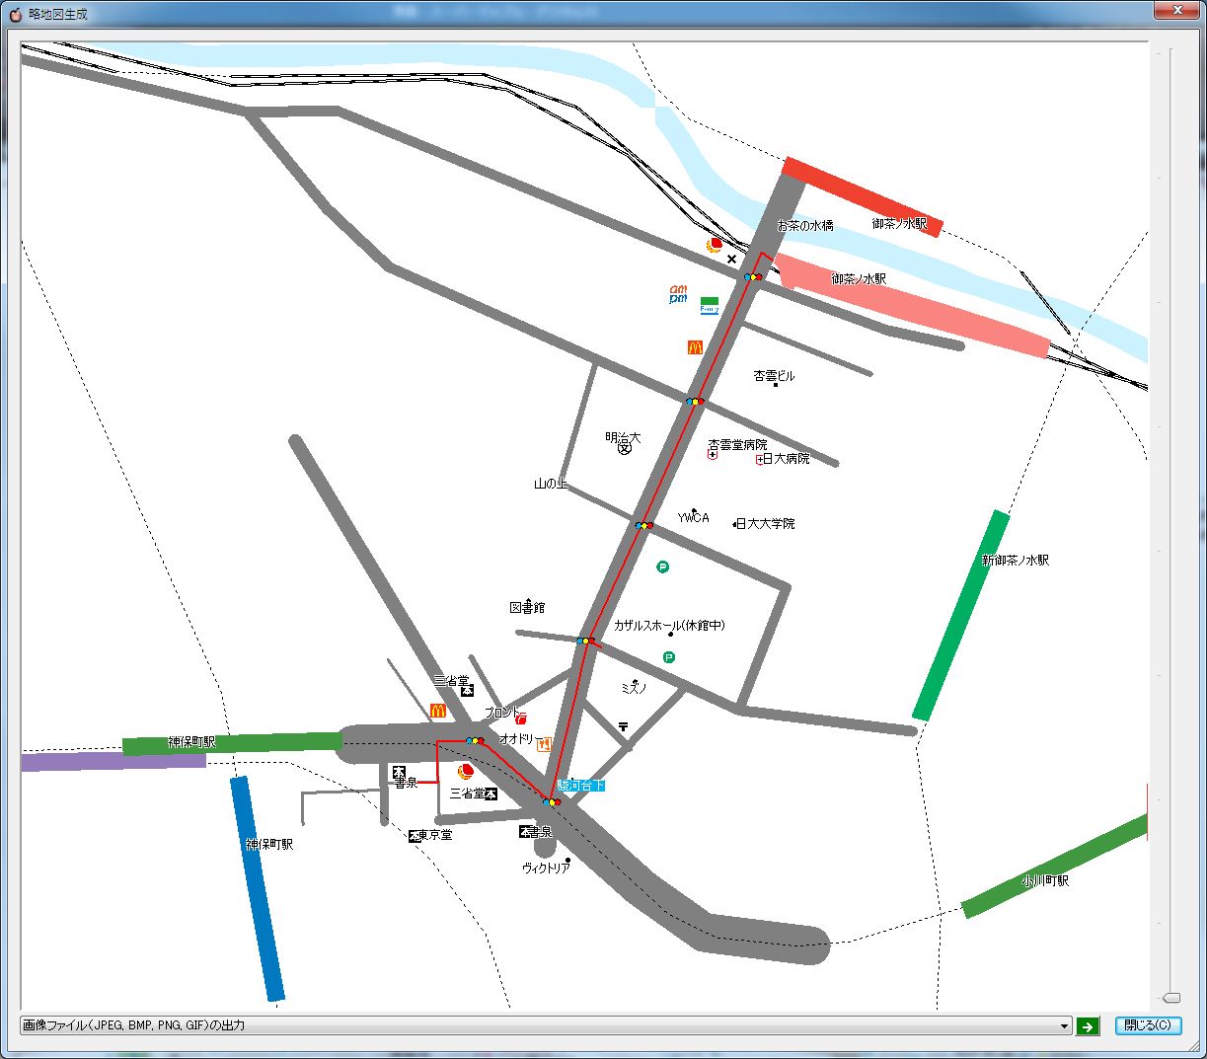
Task: Select the 小川町駅 station label
Action: [x=1045, y=880]
